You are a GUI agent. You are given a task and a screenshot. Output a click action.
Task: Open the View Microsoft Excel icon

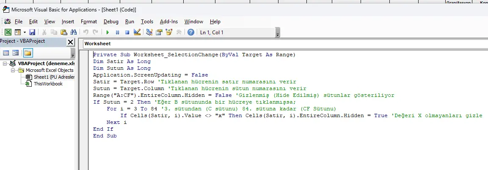tap(8, 32)
